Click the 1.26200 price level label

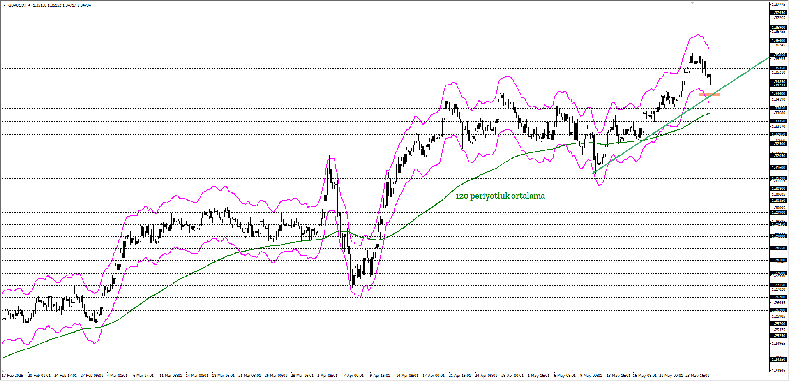[x=778, y=310]
